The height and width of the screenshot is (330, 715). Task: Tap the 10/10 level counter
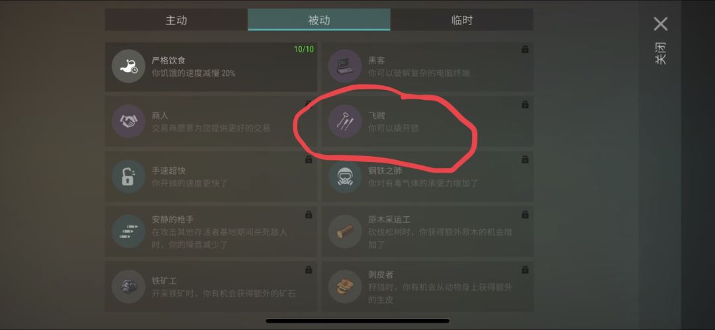click(x=304, y=49)
